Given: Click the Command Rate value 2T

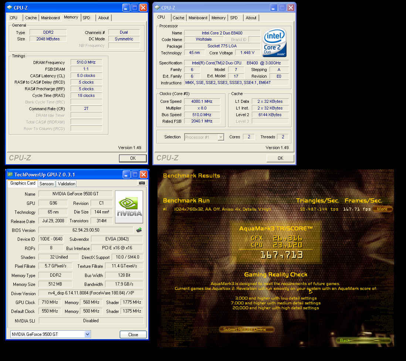Looking at the screenshot, I should (86, 109).
